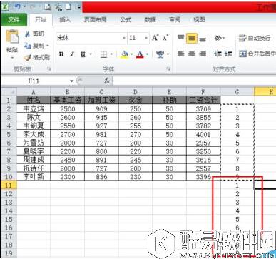The image size is (276, 259).
Task: Open the underline style dropdown arrow
Action: pyautogui.click(x=91, y=54)
